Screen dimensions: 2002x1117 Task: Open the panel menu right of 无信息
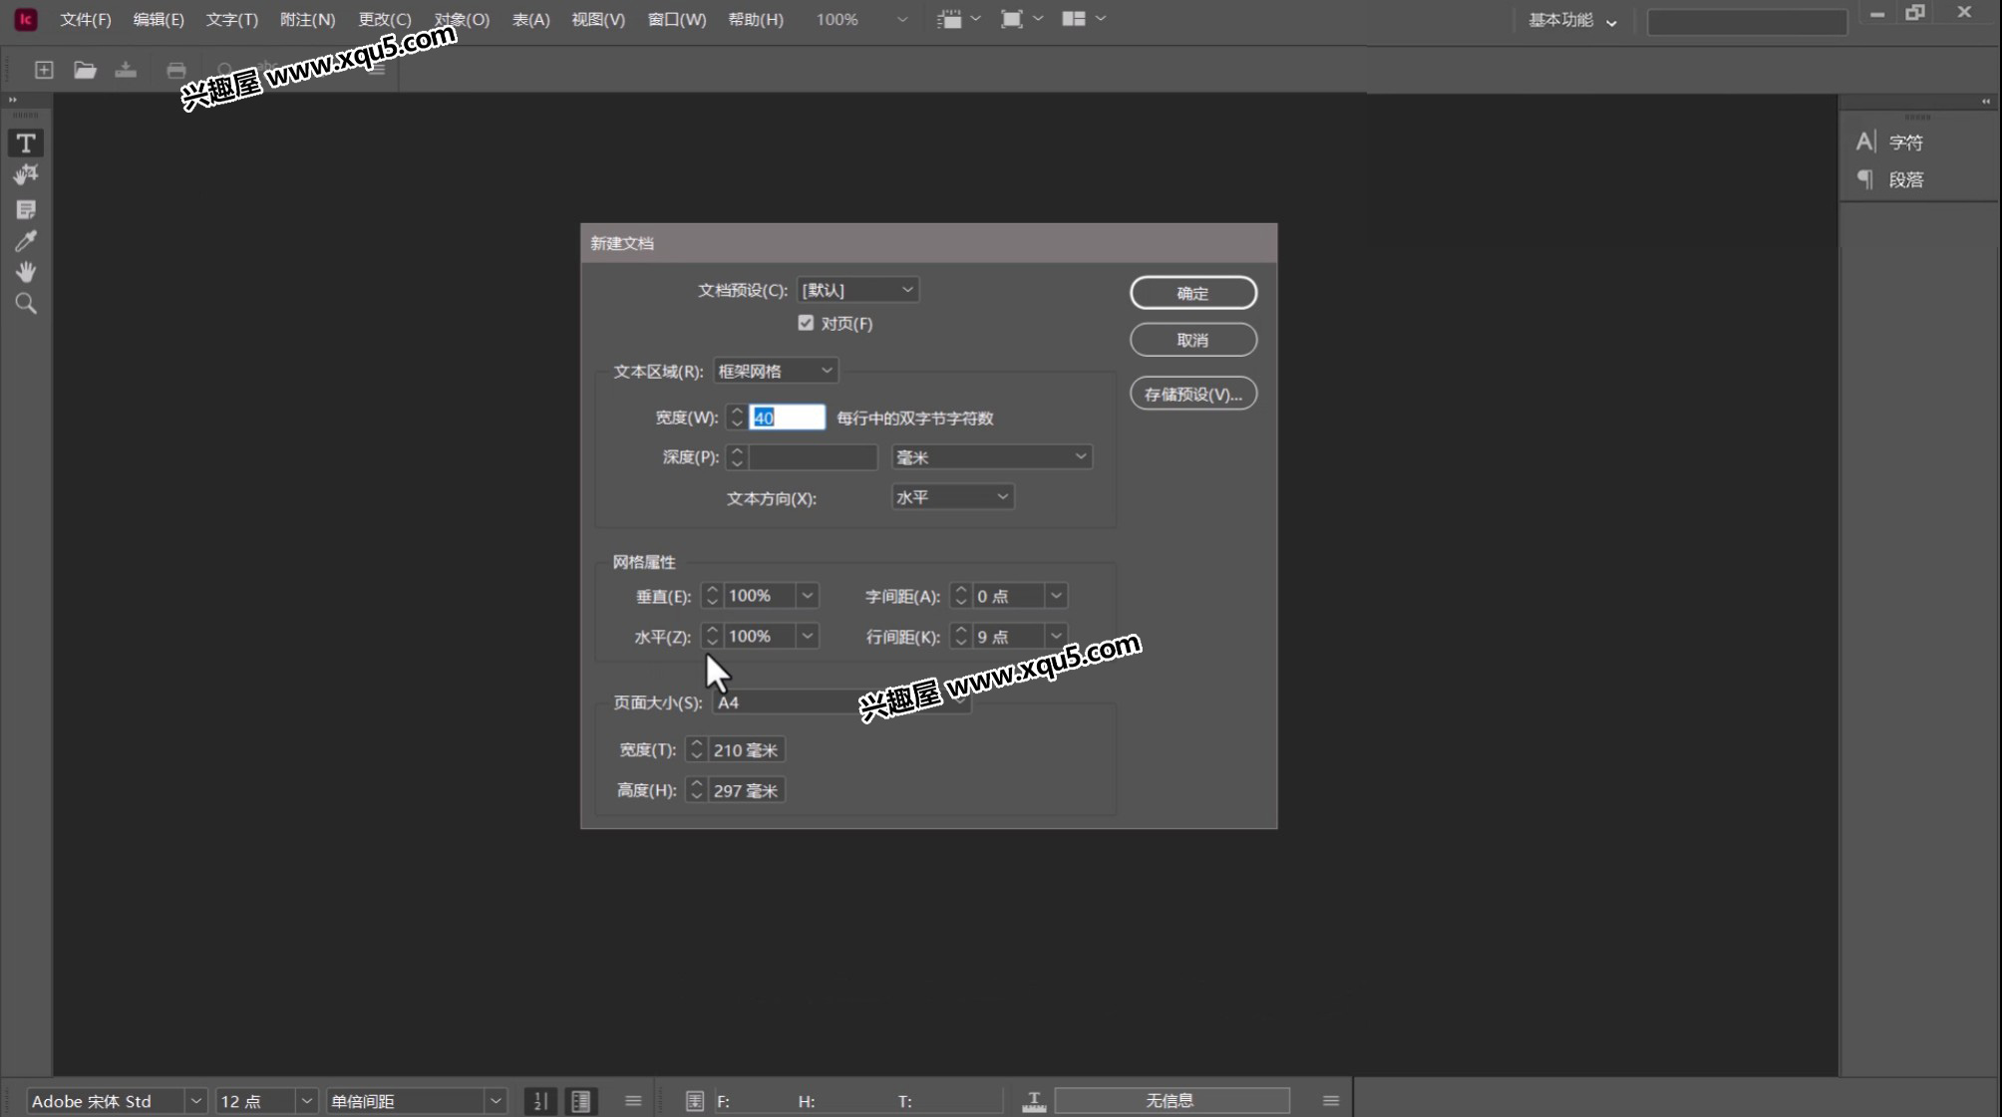tap(1331, 1101)
